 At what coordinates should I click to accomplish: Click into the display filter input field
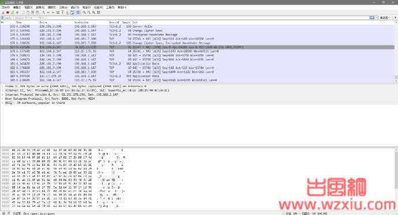(x=186, y=18)
